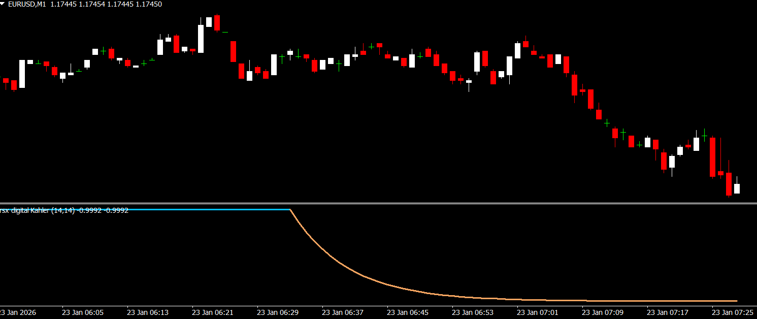This screenshot has width=757, height=319.
Task: Select the 23 Jan 06:53 time label
Action: [x=473, y=312]
